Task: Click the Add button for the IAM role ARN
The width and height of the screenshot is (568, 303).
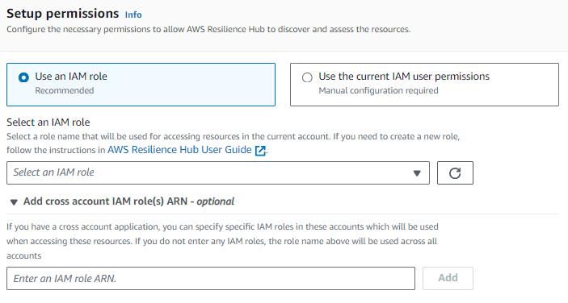Action: coord(448,278)
